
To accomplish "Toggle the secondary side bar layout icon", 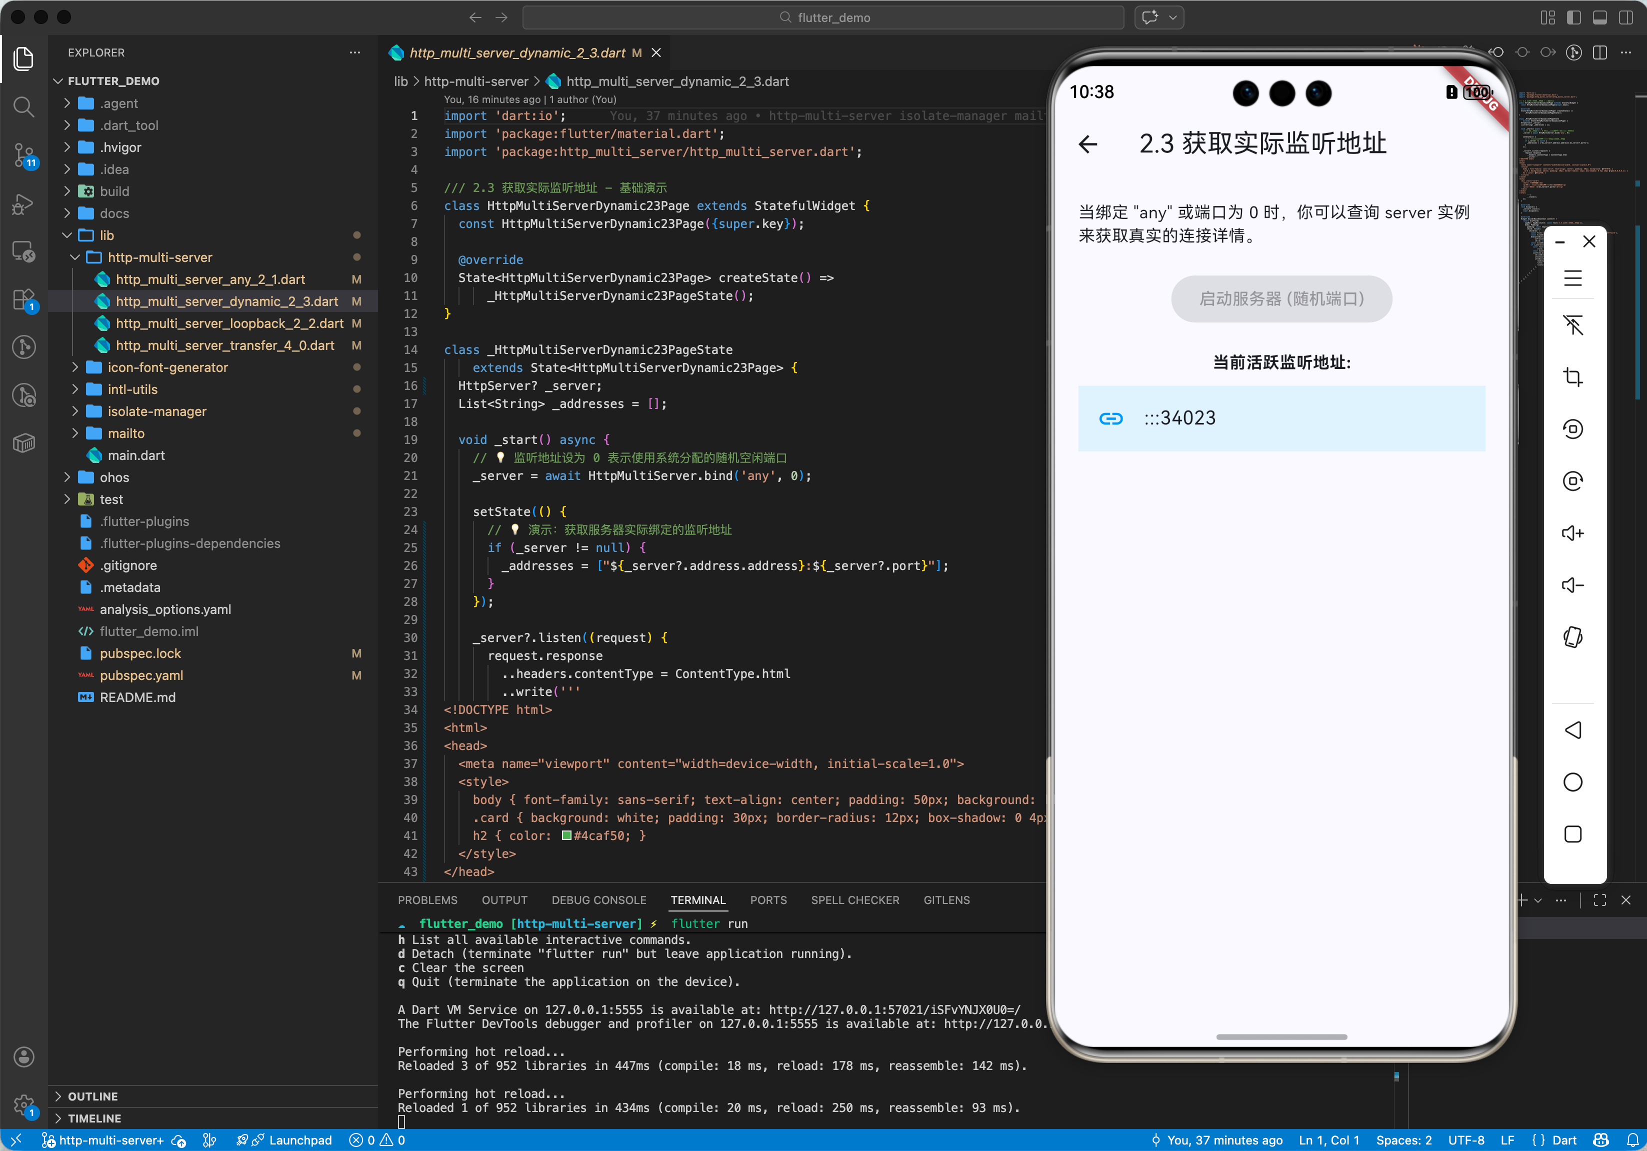I will pos(1625,17).
